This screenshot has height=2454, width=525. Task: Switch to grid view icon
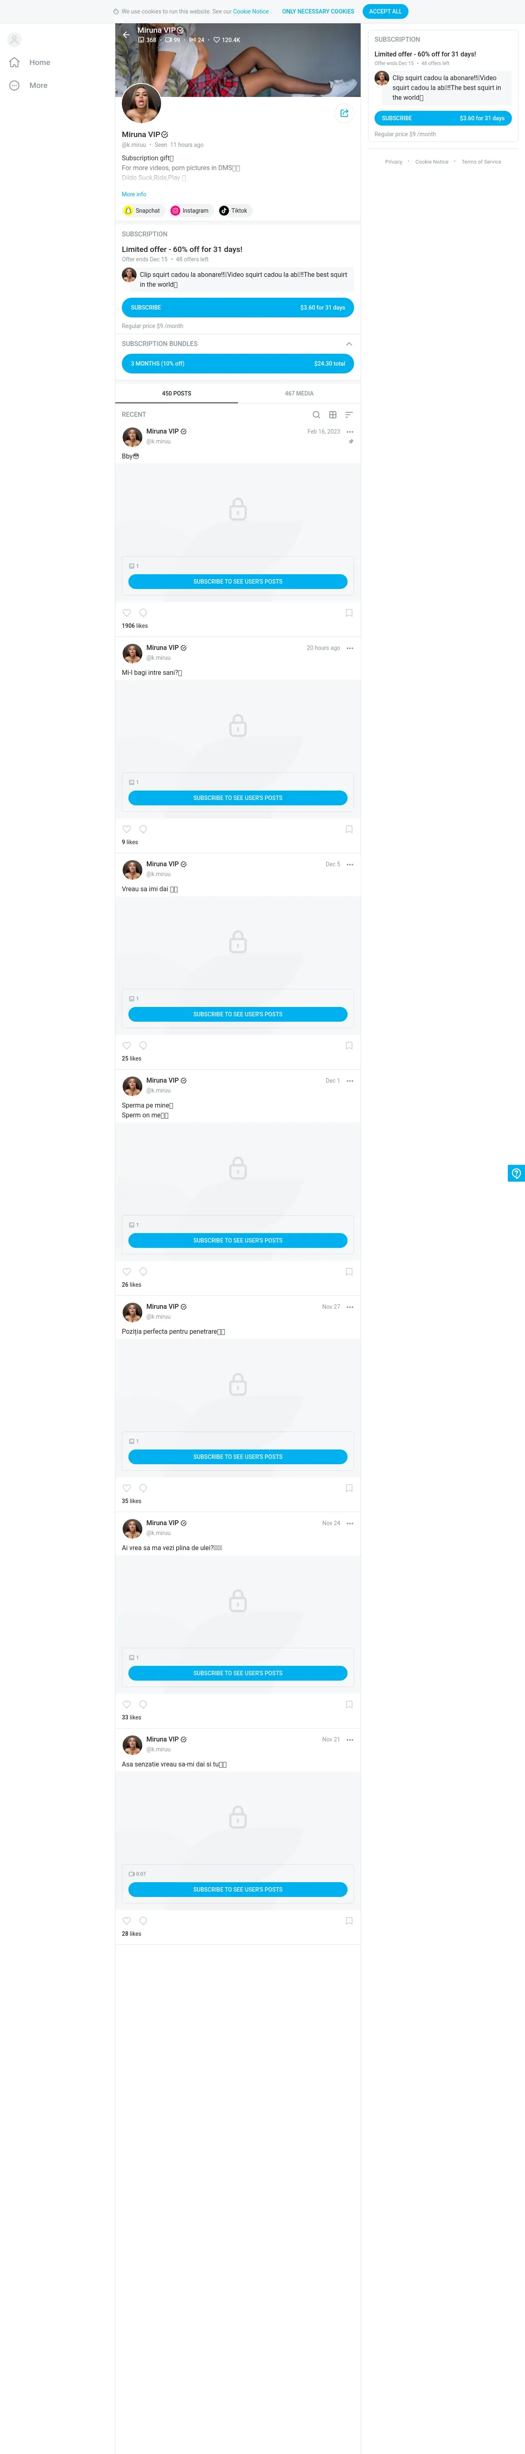point(332,414)
